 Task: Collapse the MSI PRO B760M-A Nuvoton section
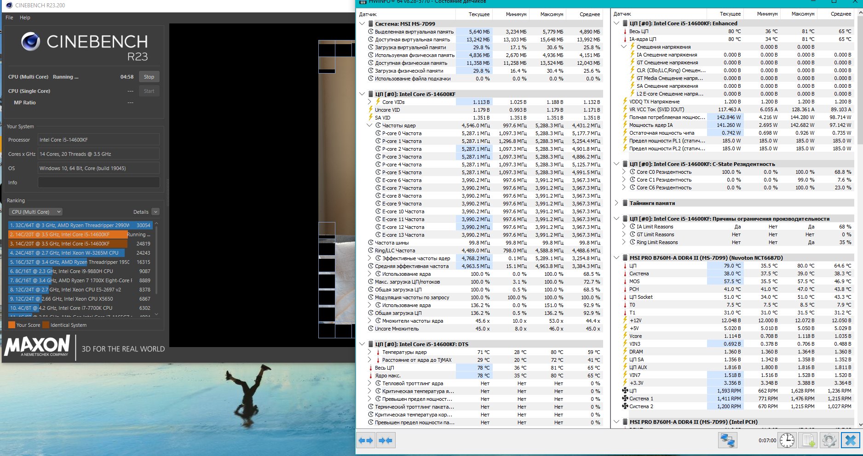[616, 258]
